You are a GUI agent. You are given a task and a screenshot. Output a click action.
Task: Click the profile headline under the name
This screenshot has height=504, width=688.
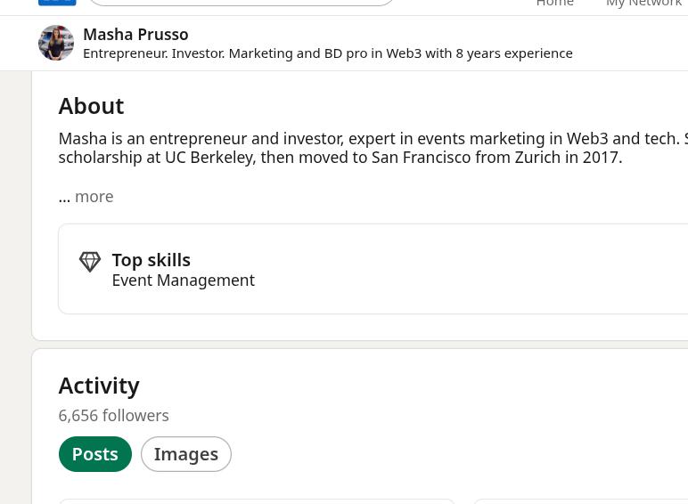click(x=327, y=53)
